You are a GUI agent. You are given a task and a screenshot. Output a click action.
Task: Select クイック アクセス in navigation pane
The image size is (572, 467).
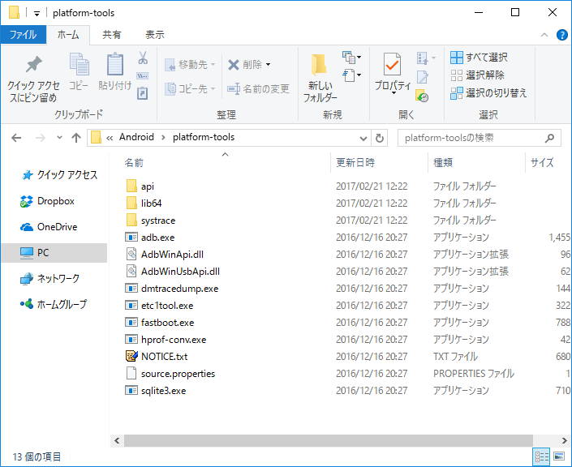click(59, 175)
